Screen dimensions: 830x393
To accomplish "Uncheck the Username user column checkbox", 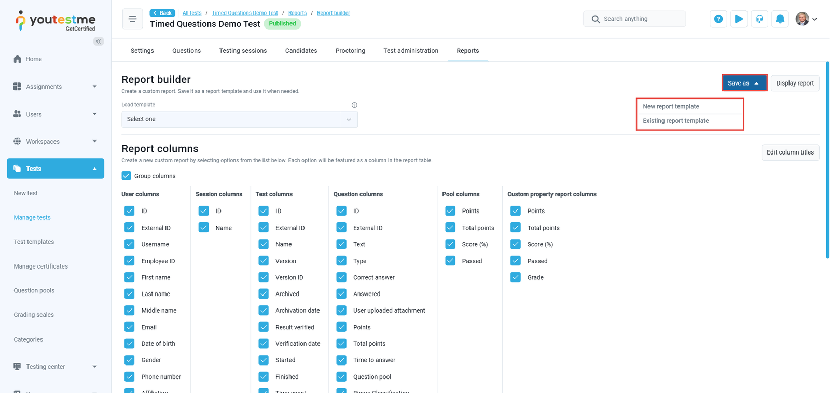I will [130, 244].
